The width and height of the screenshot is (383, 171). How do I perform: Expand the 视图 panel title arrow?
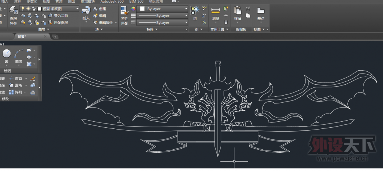point(263,29)
